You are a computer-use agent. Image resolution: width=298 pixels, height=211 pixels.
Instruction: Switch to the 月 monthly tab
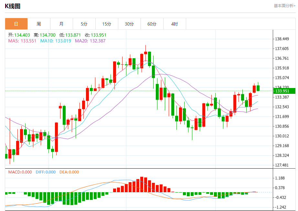pos(62,24)
